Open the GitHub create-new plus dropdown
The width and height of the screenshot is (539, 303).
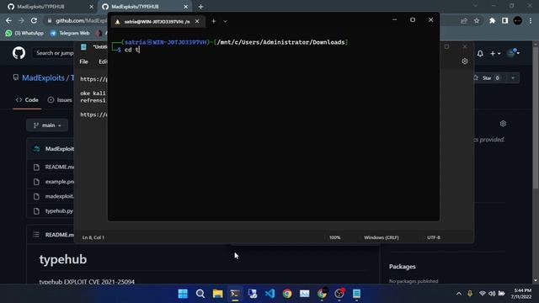pyautogui.click(x=495, y=54)
